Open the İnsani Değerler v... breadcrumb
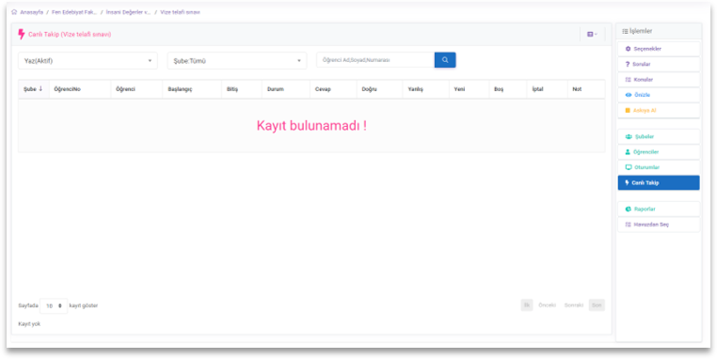The image size is (717, 359). 128,12
